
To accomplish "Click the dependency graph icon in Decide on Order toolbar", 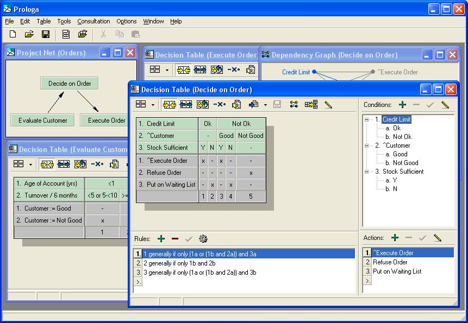I will [294, 104].
